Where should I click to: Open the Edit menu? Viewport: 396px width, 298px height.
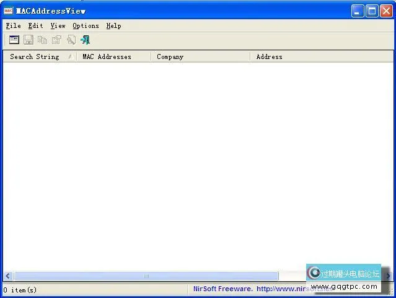[x=35, y=26]
